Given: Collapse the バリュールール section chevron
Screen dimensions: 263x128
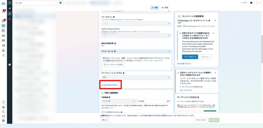Looking at the screenshot, I should [169, 51].
